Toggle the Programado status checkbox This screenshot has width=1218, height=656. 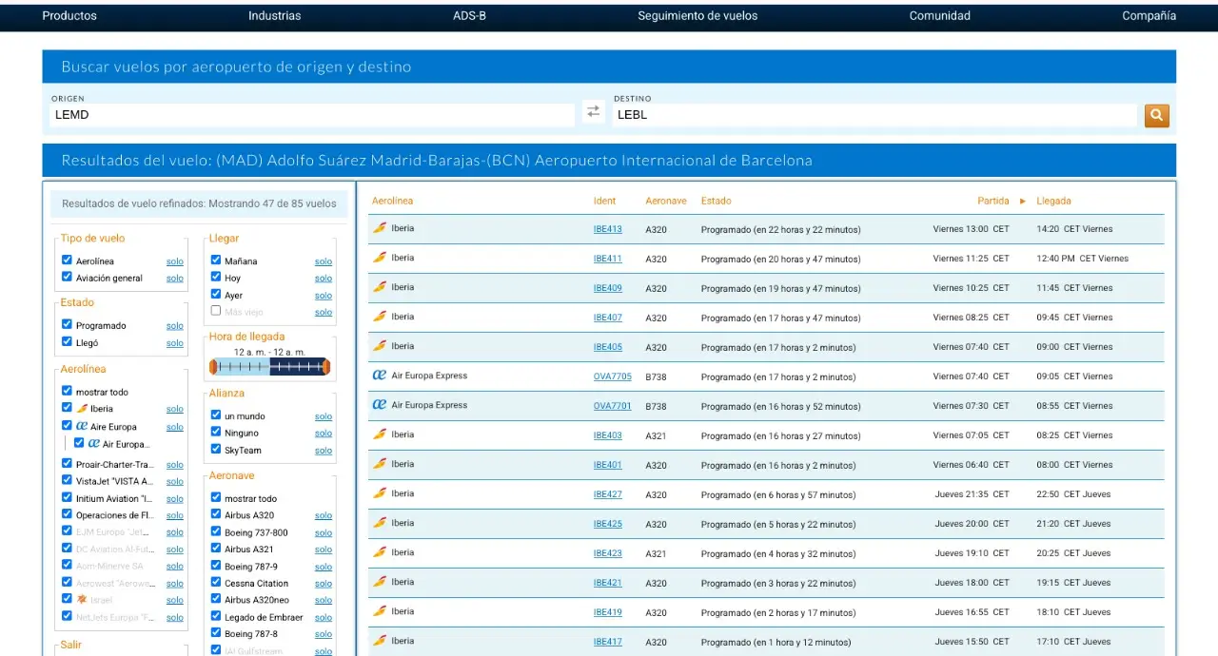[67, 325]
